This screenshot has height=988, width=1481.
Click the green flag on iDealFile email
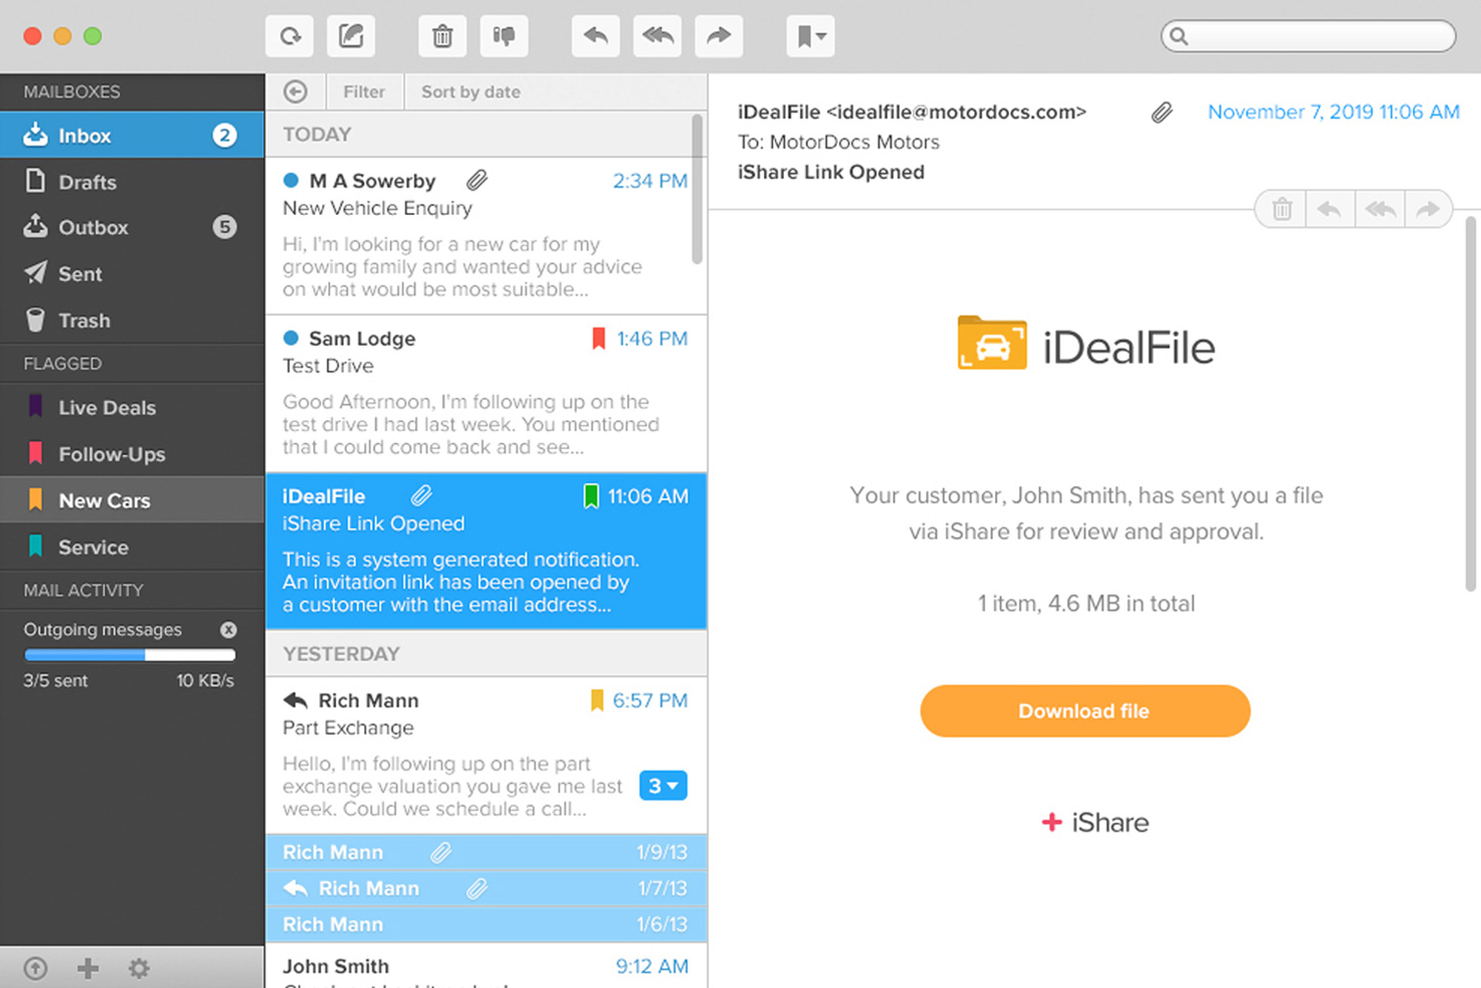pyautogui.click(x=591, y=496)
